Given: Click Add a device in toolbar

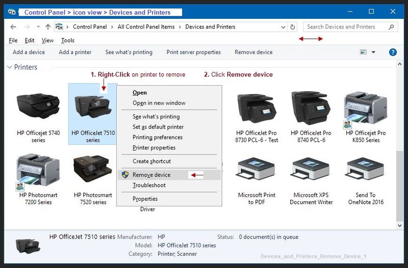Looking at the screenshot, I should pos(29,52).
